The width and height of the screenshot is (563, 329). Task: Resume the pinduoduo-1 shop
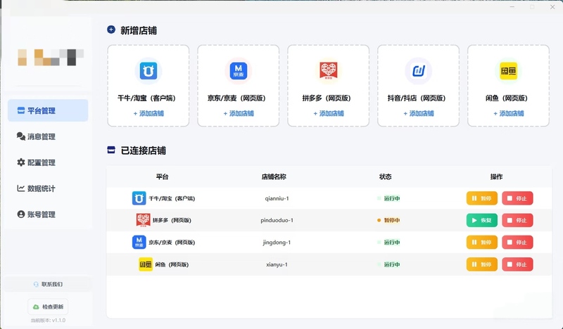coord(482,220)
